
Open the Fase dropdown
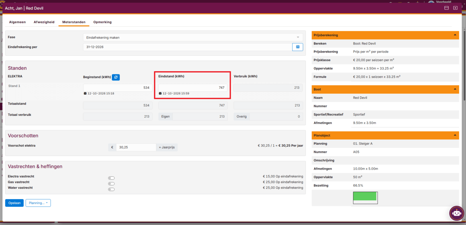pos(193,37)
